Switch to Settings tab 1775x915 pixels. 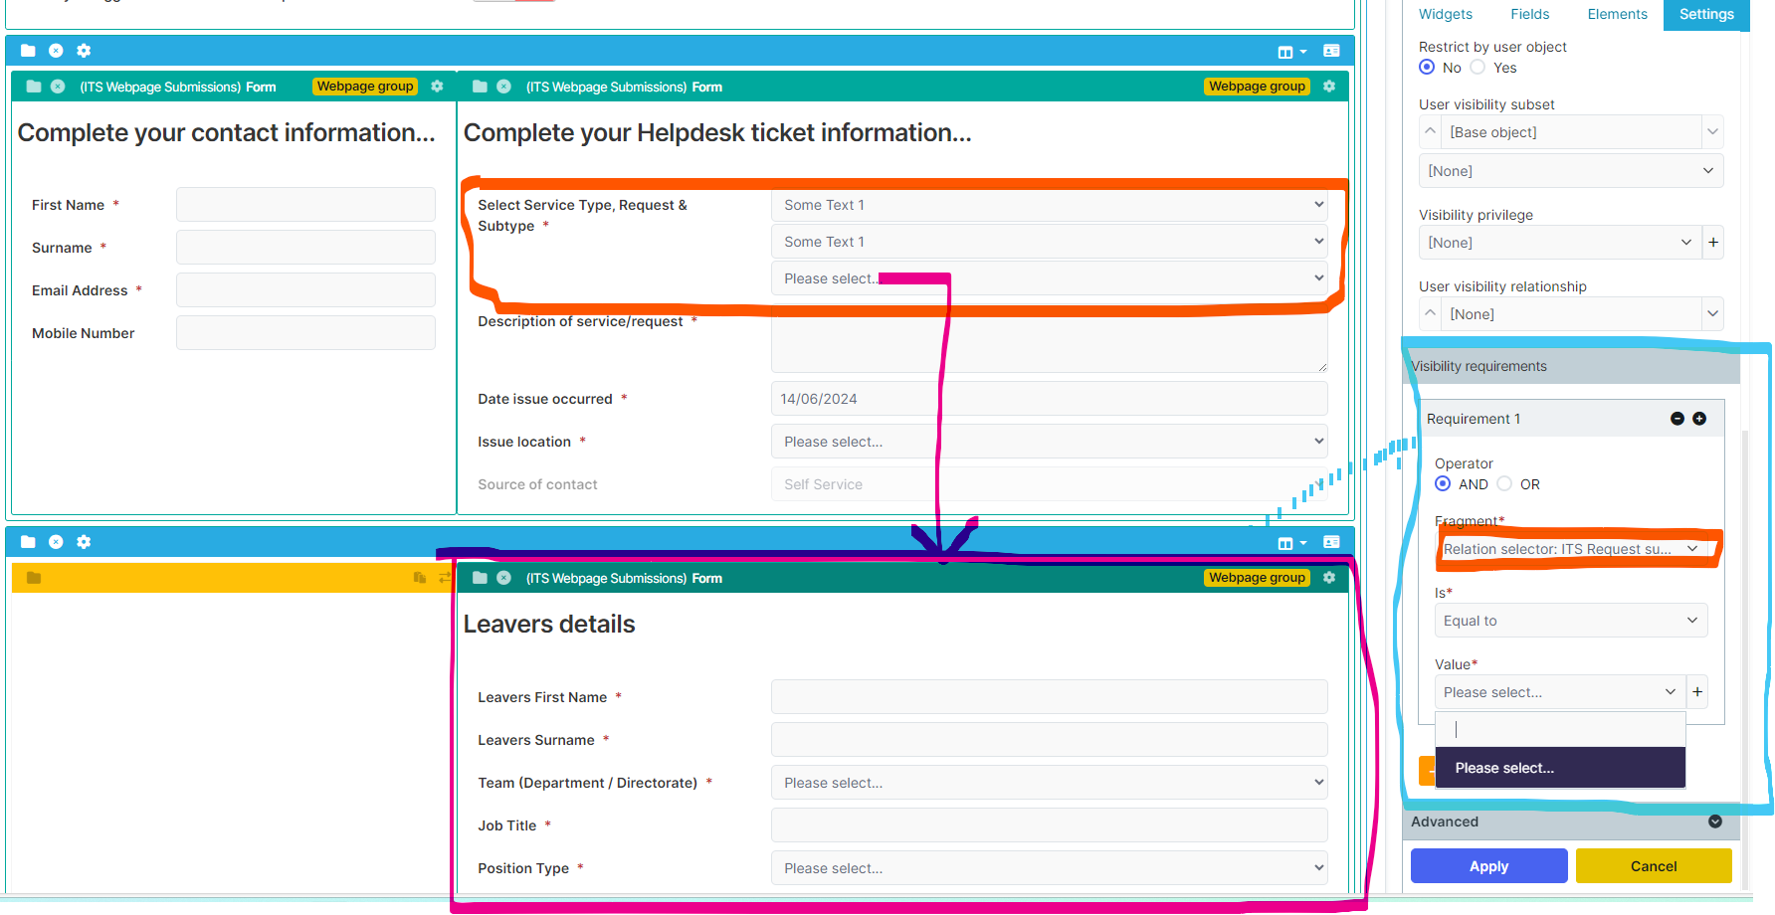(x=1706, y=14)
